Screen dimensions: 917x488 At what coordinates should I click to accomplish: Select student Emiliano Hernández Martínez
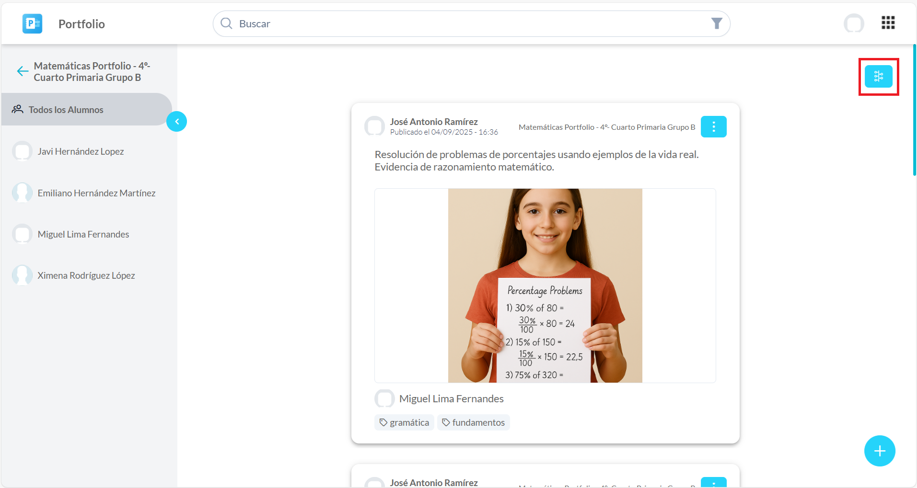pyautogui.click(x=96, y=193)
